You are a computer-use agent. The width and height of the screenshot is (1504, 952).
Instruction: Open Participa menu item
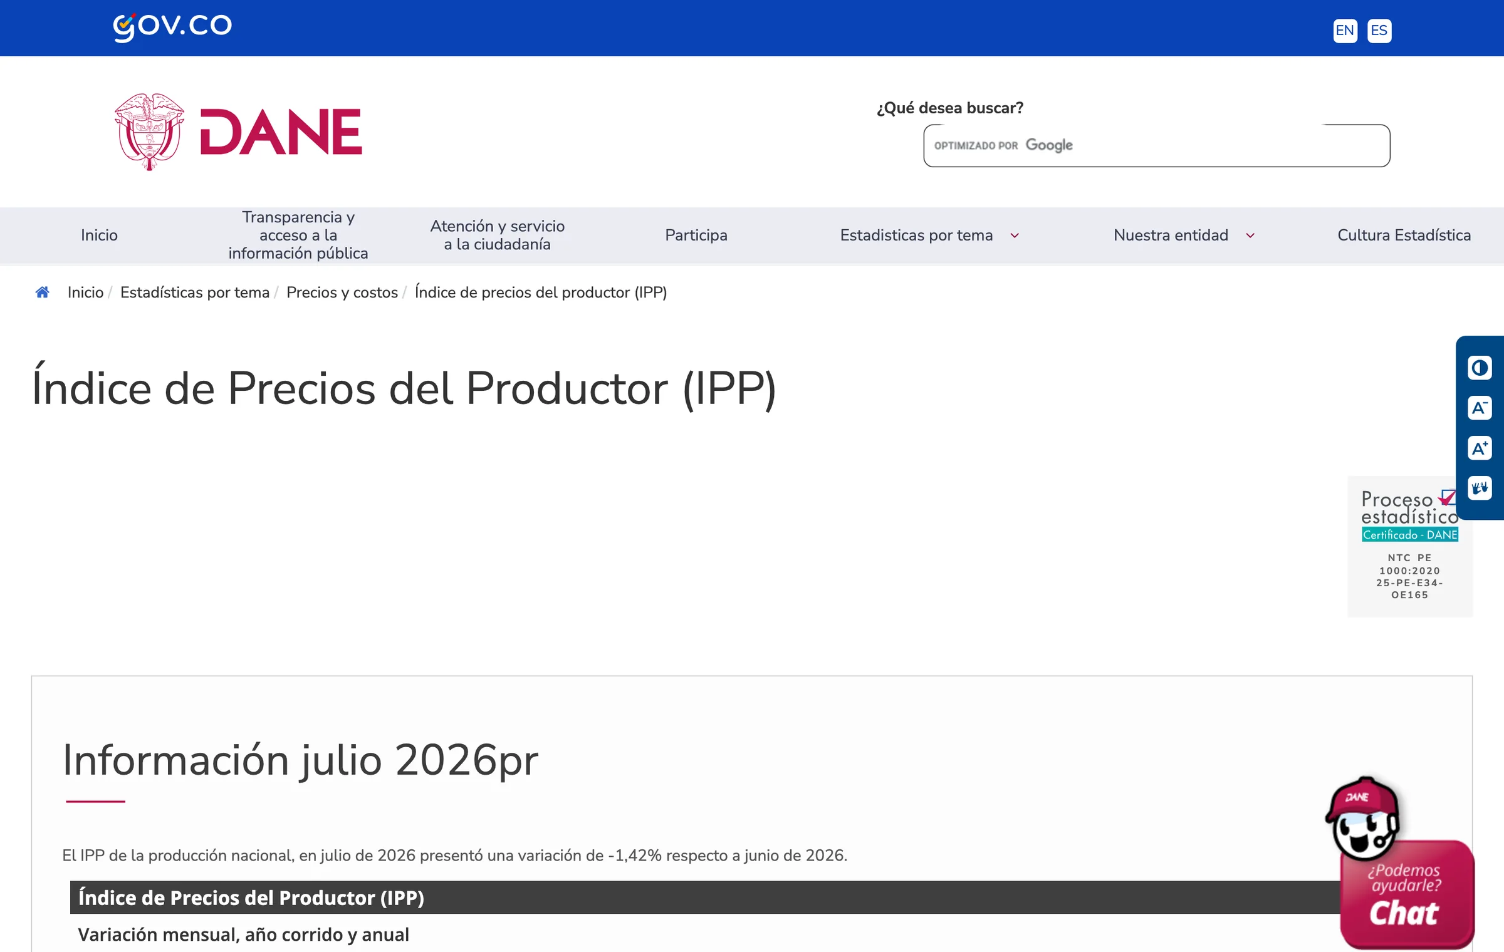coord(696,235)
